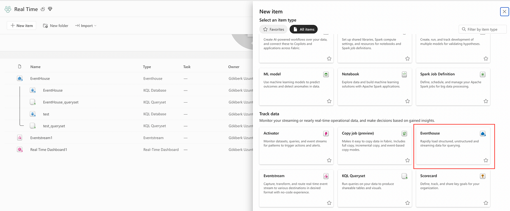The image size is (510, 211).
Task: Click the Eventstream1 icon
Action: pos(20,138)
